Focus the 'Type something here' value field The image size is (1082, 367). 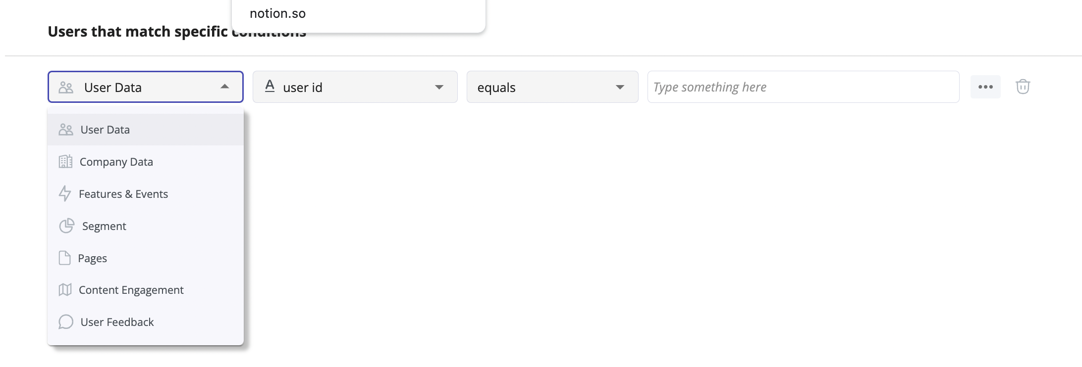click(803, 87)
